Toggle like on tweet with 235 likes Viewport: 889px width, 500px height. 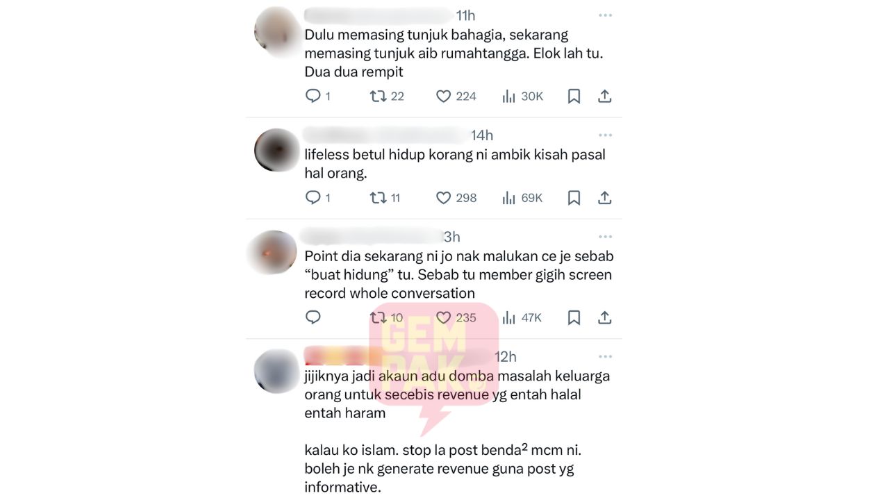[443, 317]
